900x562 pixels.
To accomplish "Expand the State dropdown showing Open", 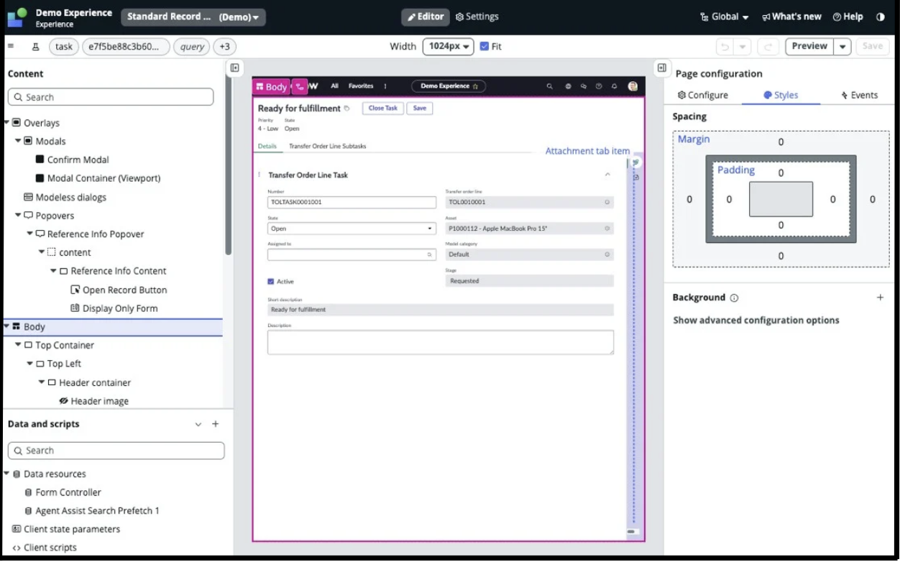I will [x=430, y=229].
